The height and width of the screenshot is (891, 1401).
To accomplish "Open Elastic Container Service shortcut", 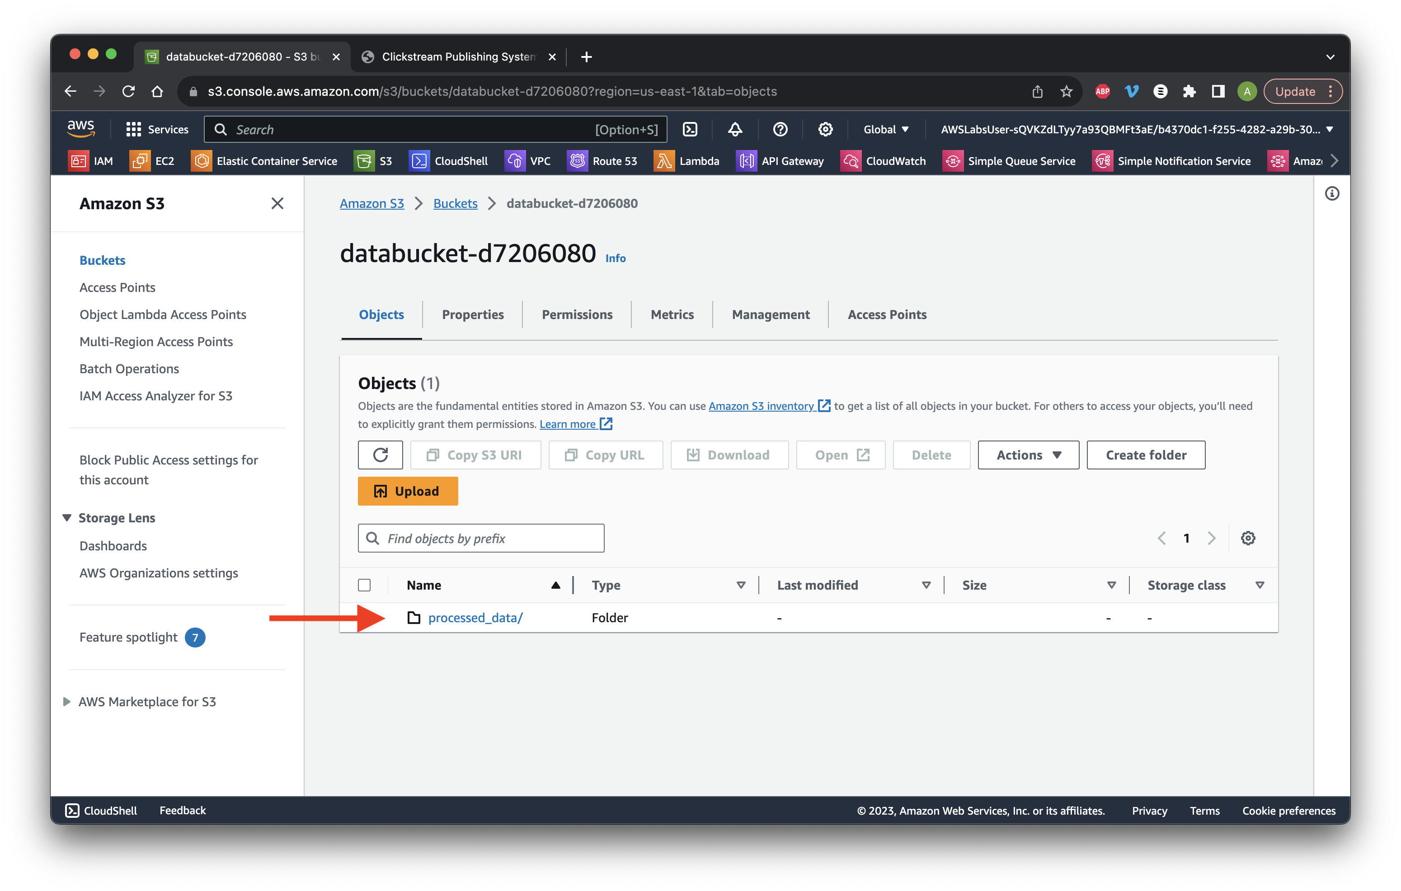I will pyautogui.click(x=264, y=161).
